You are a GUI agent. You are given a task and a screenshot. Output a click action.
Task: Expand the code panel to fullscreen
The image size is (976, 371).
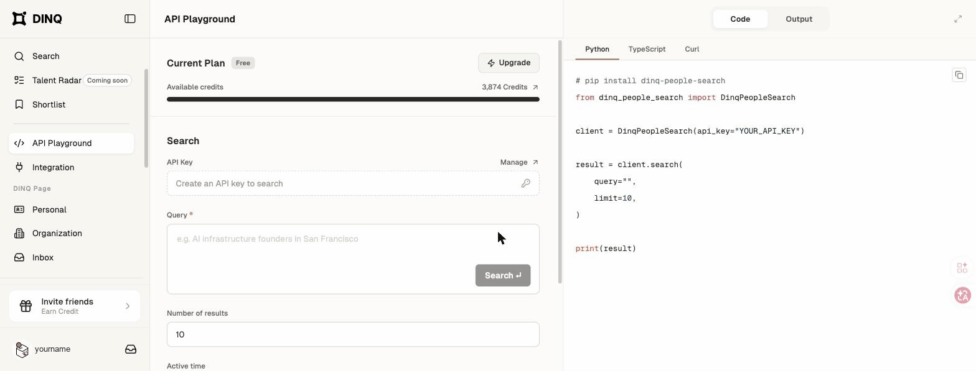pos(958,19)
